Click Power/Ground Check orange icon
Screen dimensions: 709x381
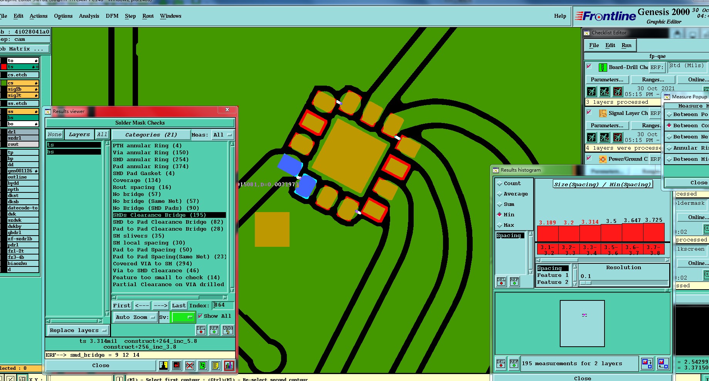tap(603, 159)
